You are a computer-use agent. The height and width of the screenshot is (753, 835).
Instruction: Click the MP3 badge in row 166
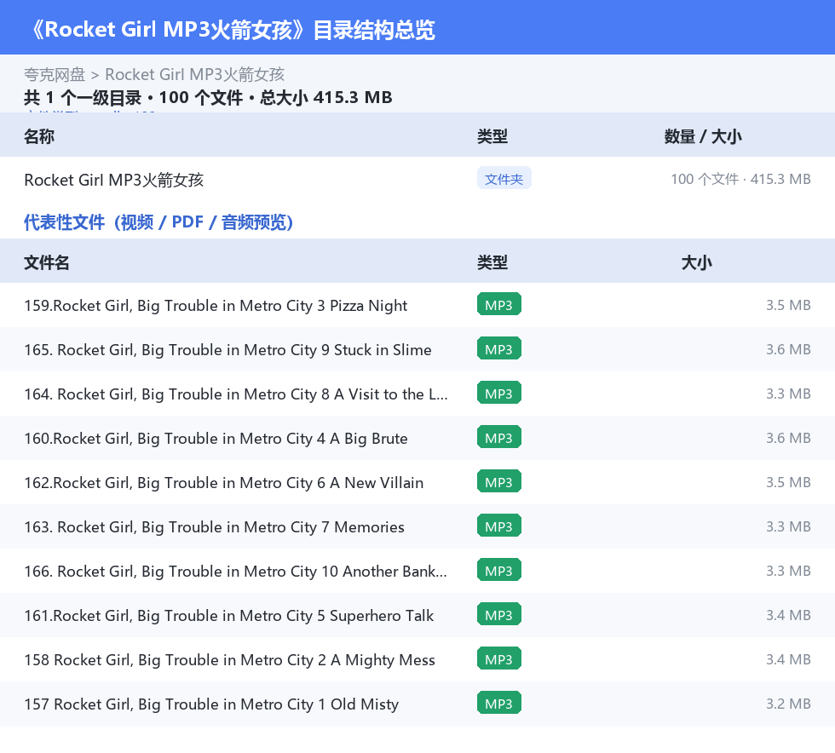coord(499,570)
